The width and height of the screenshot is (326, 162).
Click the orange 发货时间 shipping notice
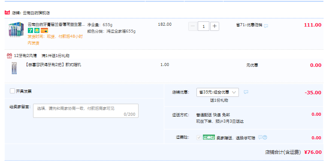tap(55, 40)
